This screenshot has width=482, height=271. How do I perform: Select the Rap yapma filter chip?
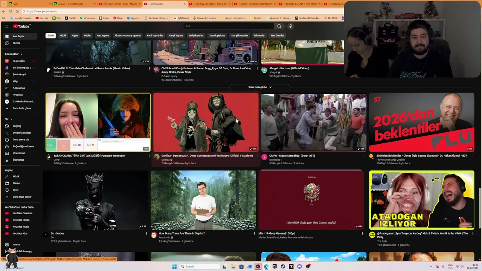[103, 35]
